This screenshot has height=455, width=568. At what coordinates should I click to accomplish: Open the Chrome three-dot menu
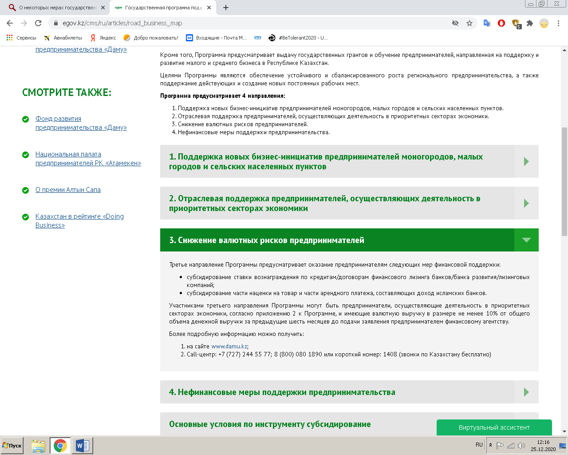559,23
